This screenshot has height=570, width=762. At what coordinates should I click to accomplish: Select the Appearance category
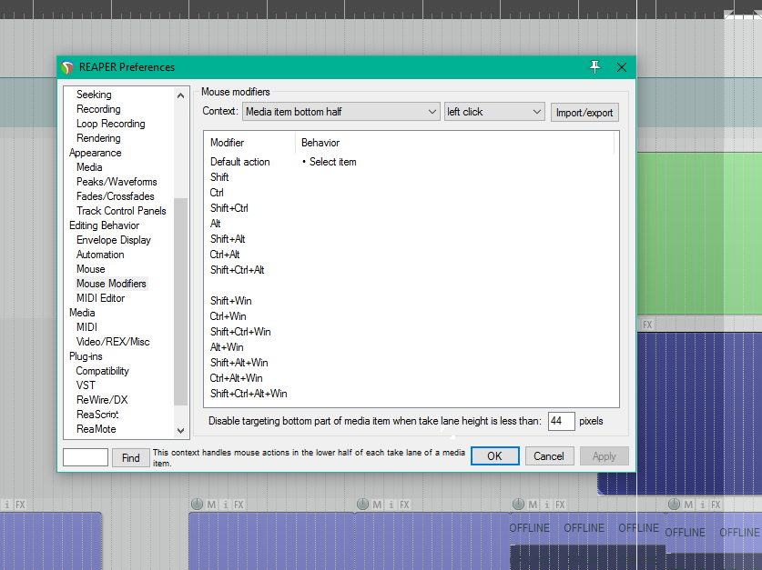[96, 153]
